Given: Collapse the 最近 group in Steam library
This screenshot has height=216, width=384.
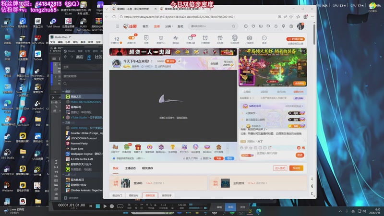Looking at the screenshot, I should 63,91.
